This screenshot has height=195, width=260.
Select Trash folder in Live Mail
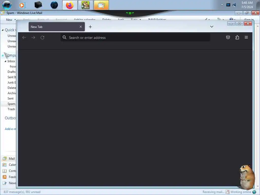11,109
